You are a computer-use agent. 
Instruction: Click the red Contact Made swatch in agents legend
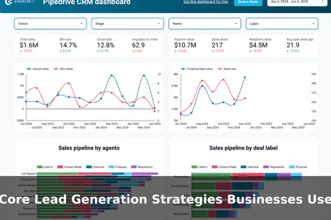click(x=60, y=167)
